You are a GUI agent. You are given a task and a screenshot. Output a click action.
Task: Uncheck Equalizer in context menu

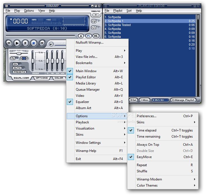point(97,102)
